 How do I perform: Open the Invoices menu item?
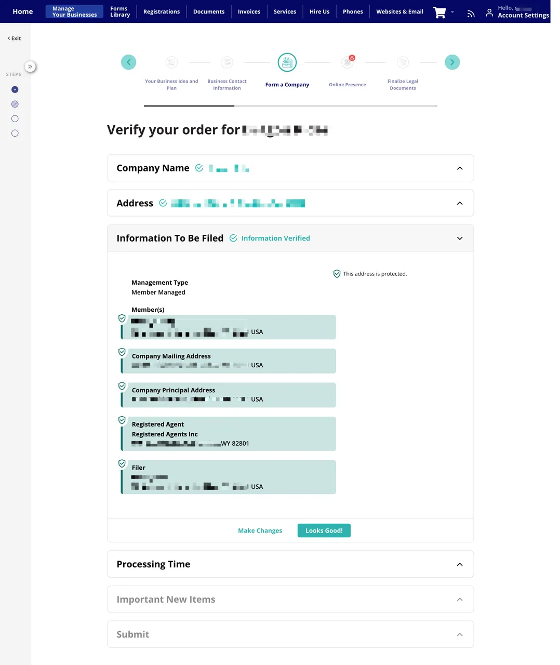pos(249,11)
